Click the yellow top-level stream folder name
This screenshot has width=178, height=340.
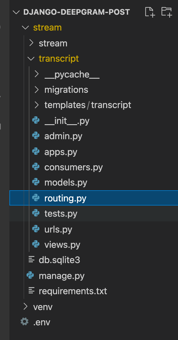pos(47,28)
